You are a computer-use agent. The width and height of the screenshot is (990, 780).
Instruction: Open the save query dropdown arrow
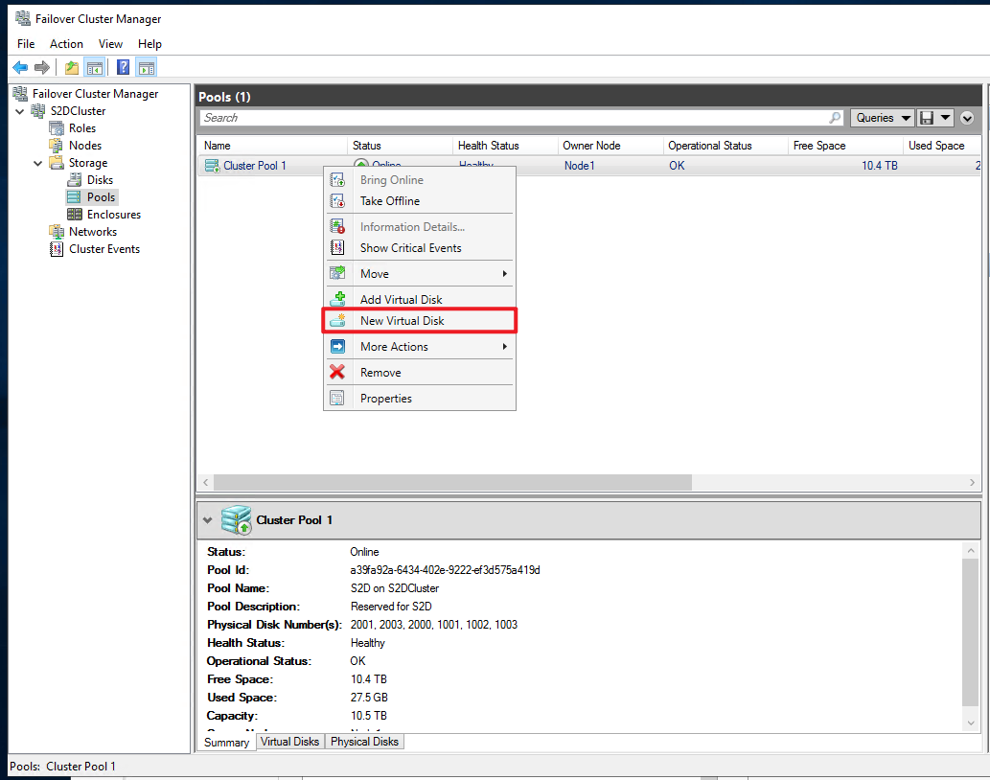[x=945, y=118]
